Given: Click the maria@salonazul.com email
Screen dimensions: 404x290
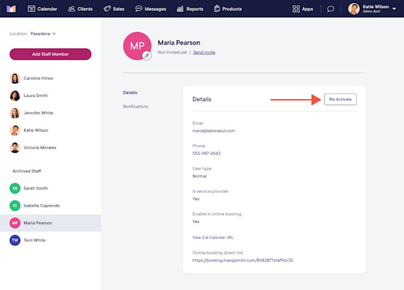Looking at the screenshot, I should (x=213, y=130).
